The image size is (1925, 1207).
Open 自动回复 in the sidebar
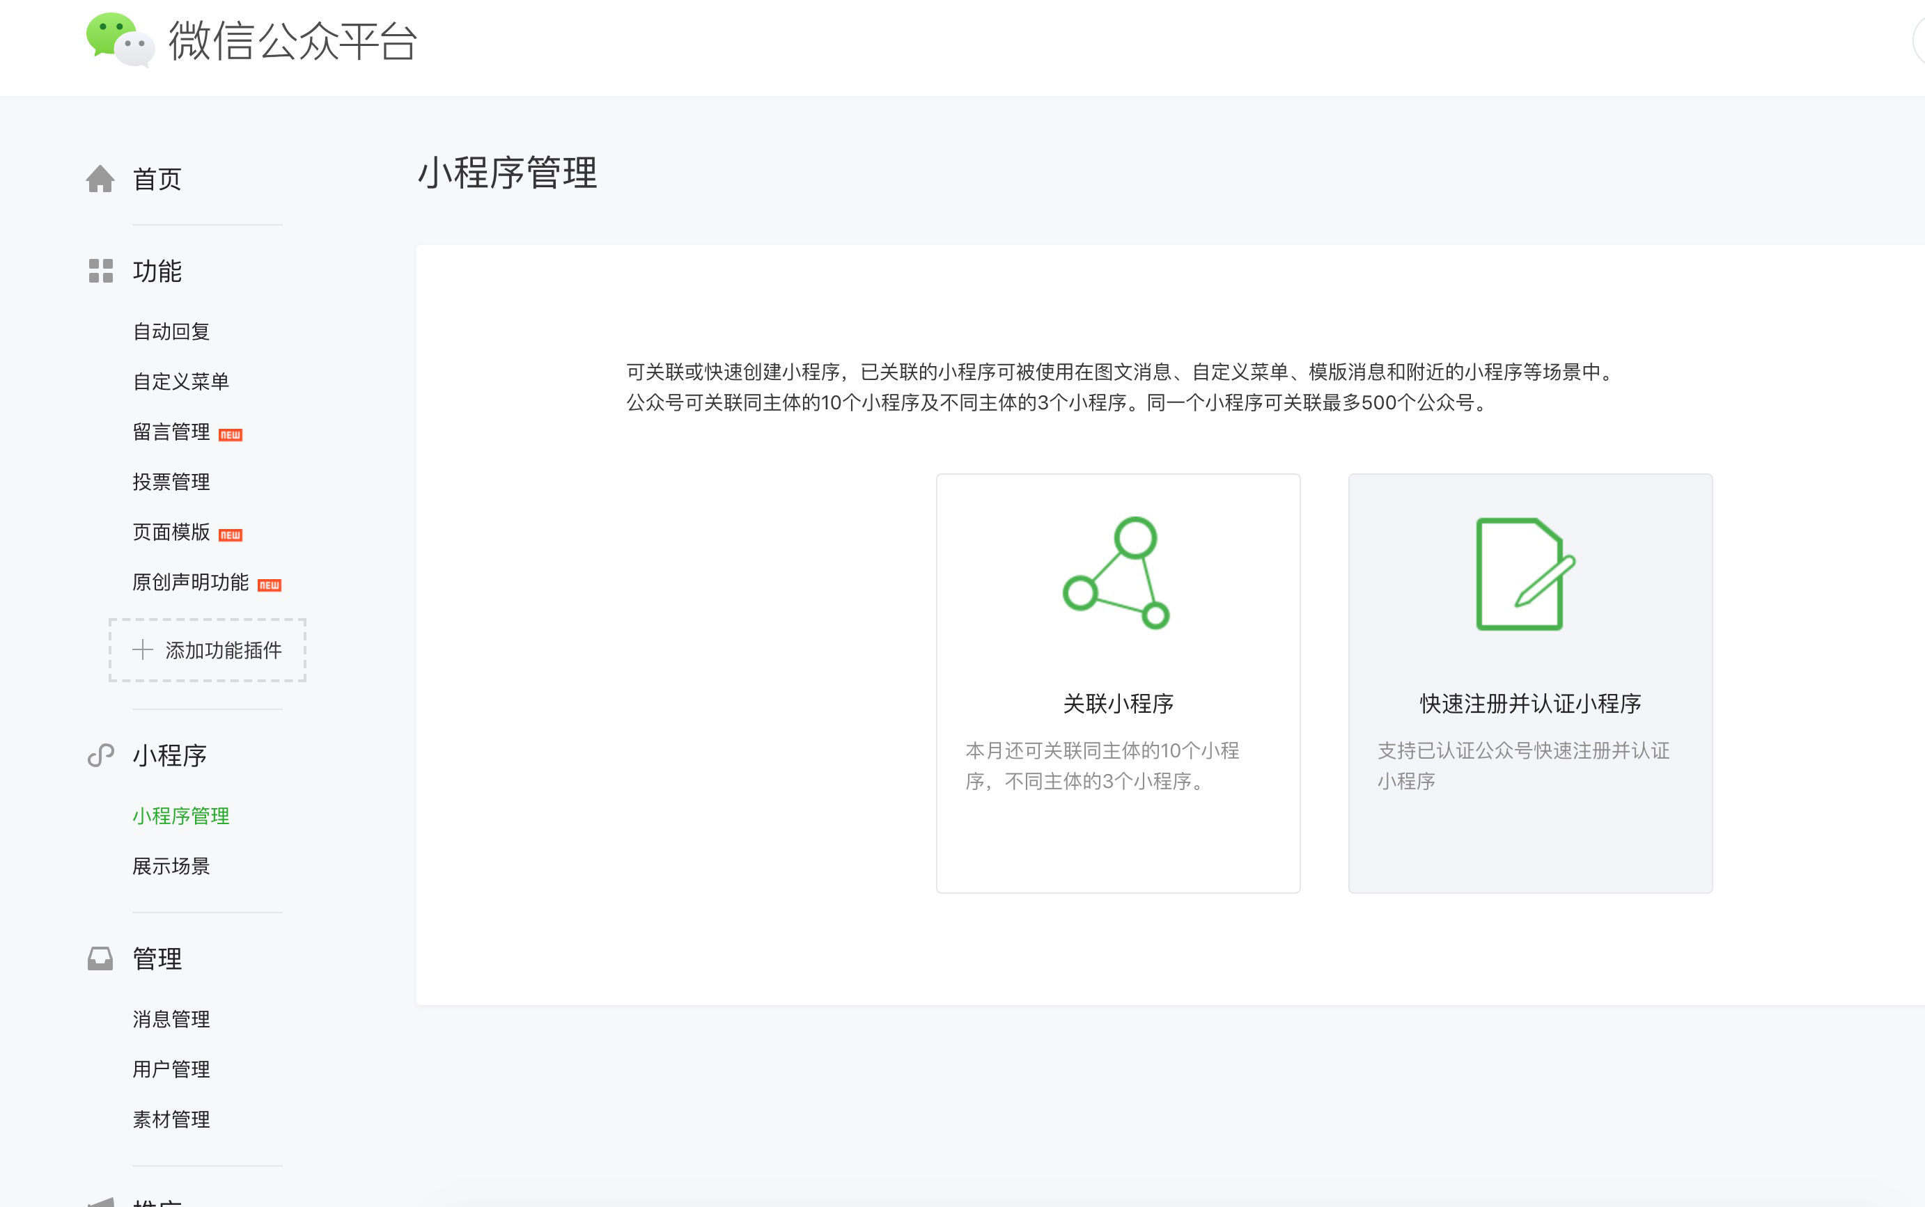point(171,331)
